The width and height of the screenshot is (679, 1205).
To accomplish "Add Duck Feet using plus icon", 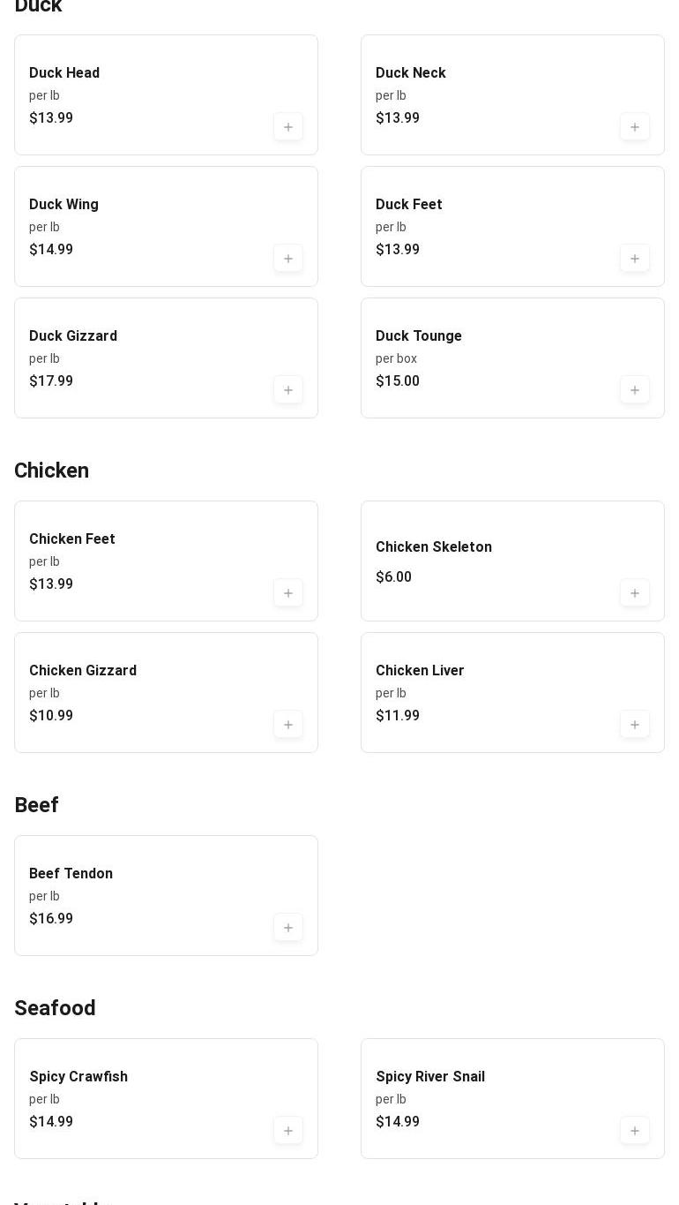I will point(635,259).
